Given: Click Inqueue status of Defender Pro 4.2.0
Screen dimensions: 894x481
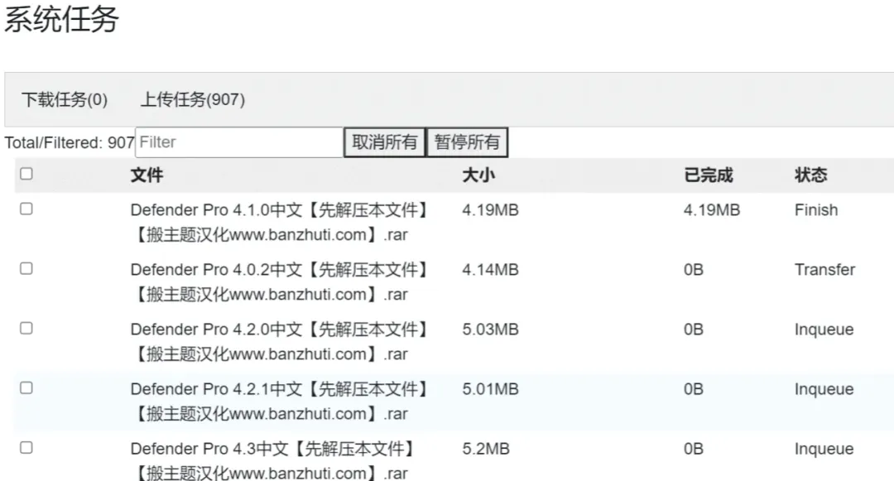Looking at the screenshot, I should (x=824, y=329).
